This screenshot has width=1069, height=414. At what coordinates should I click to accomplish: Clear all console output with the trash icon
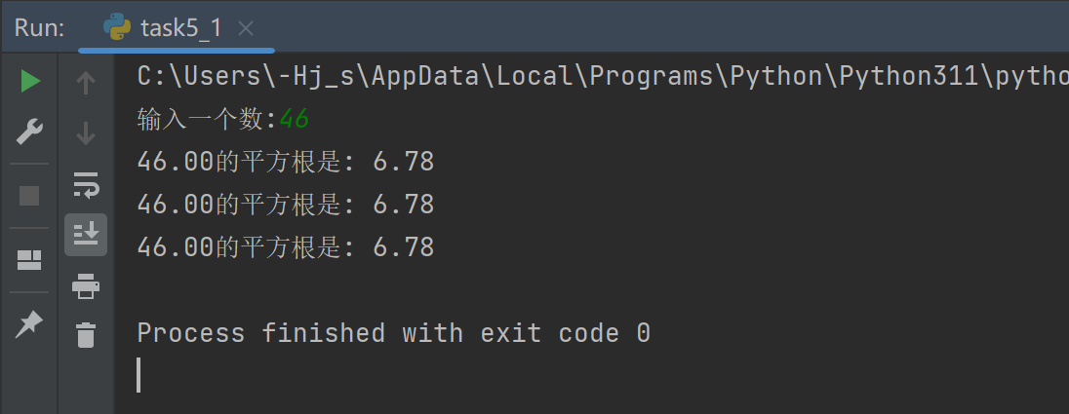86,335
